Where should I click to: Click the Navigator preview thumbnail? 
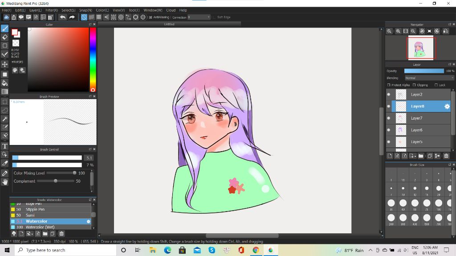click(420, 48)
